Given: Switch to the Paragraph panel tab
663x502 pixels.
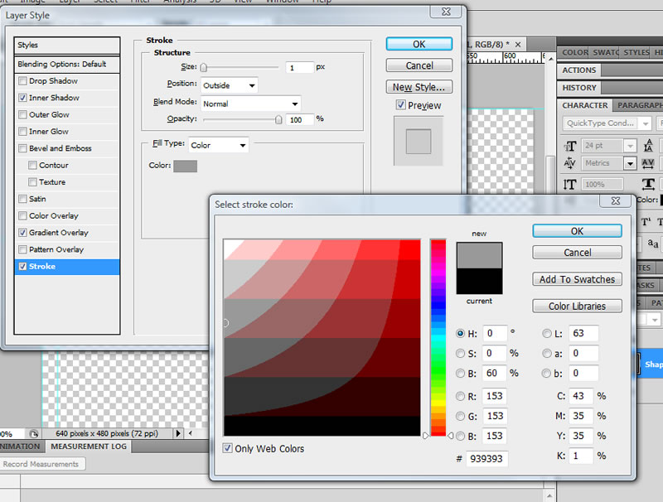Looking at the screenshot, I should (638, 105).
